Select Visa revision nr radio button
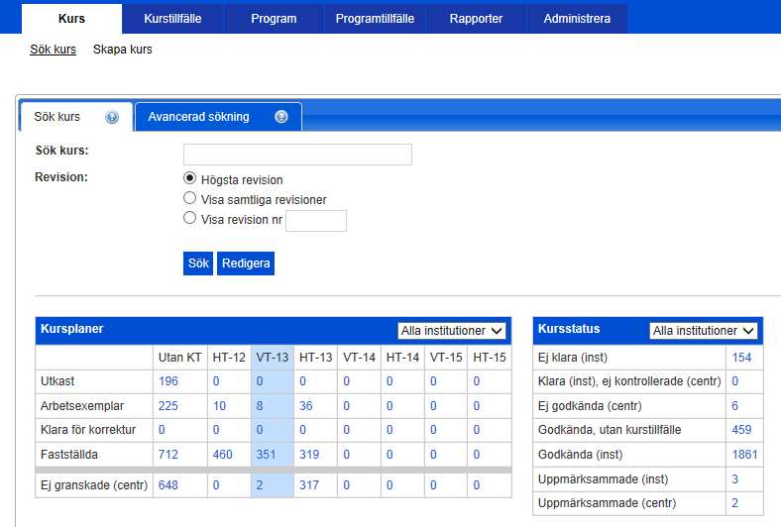The image size is (781, 527). [189, 218]
